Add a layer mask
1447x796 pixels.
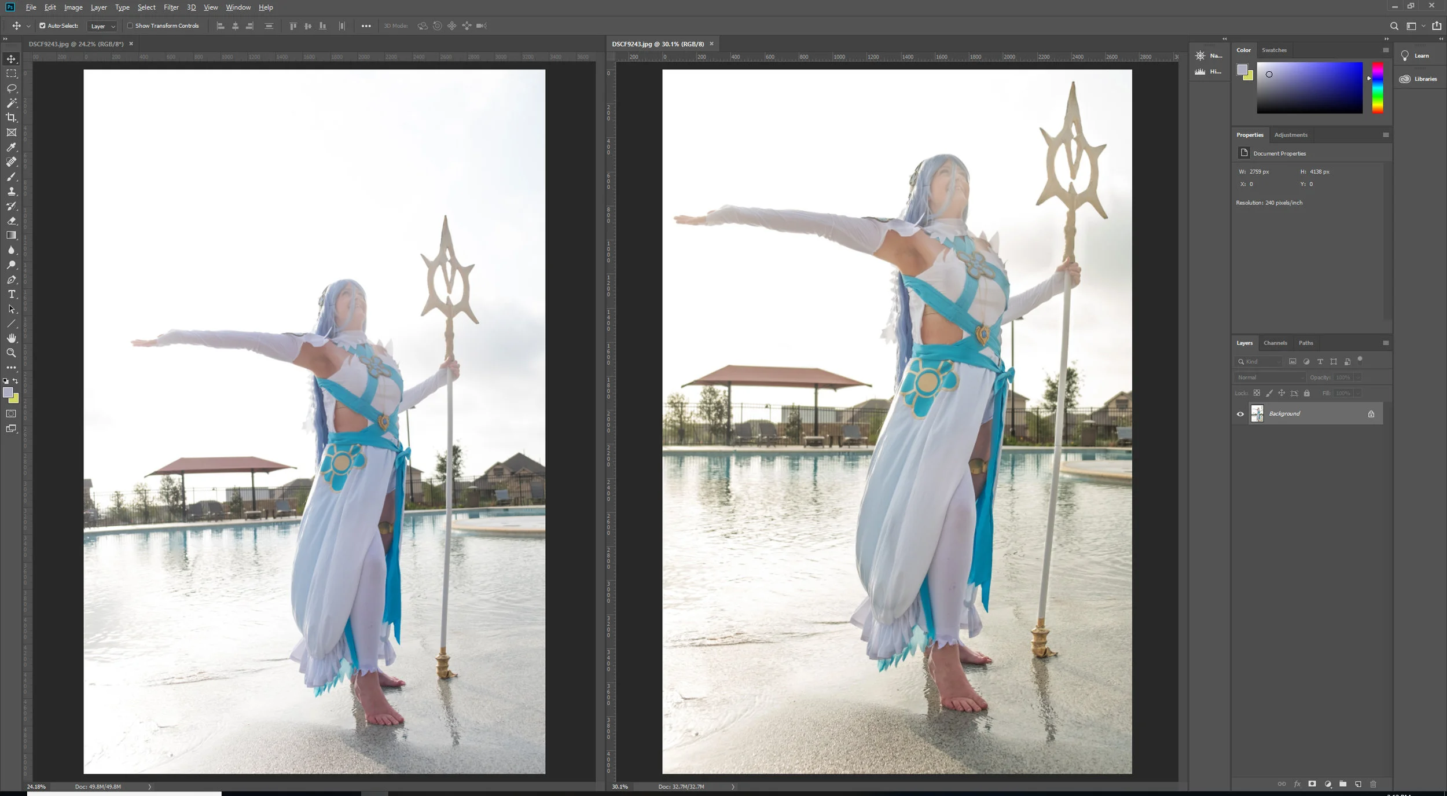pyautogui.click(x=1312, y=784)
